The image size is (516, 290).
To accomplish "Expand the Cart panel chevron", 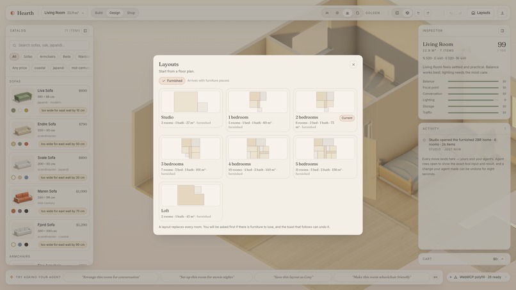I will pos(502,259).
